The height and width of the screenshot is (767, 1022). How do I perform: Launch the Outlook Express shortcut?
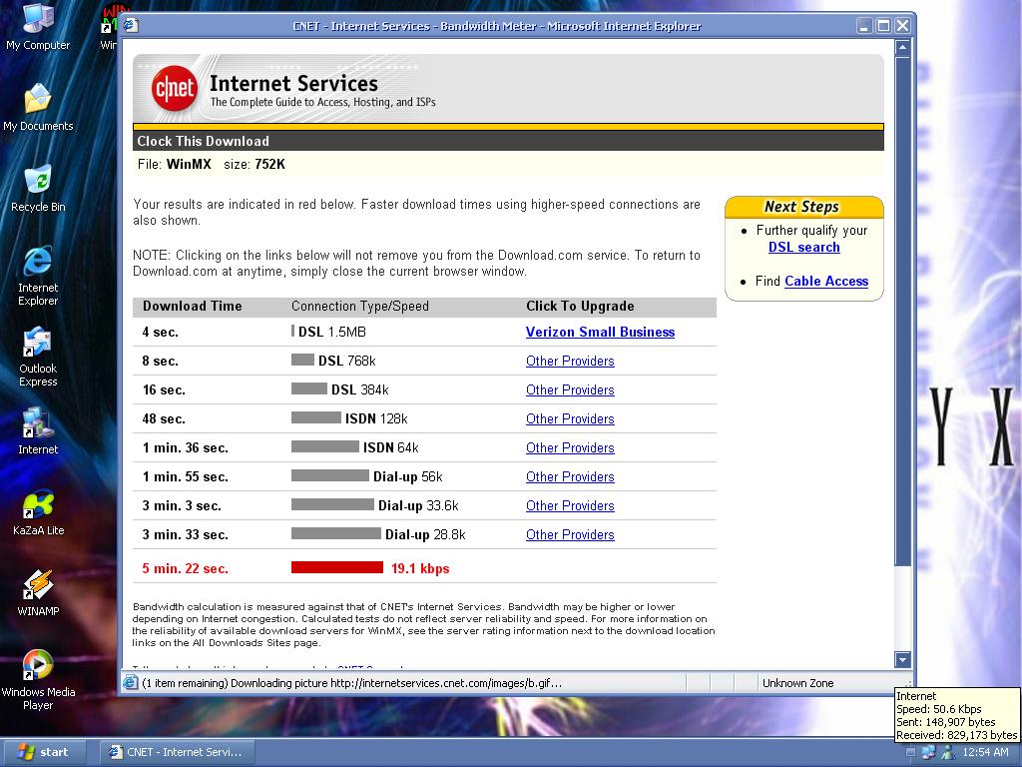click(x=38, y=343)
